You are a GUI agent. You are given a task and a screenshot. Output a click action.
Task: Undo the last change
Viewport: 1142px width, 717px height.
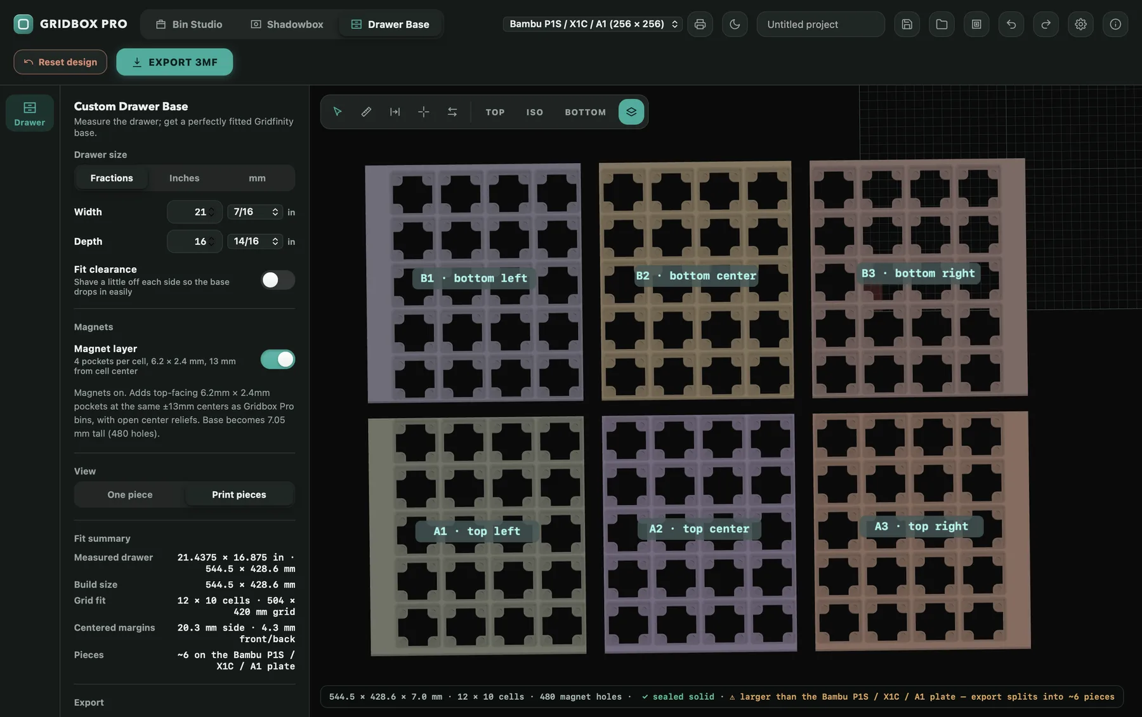point(1011,24)
